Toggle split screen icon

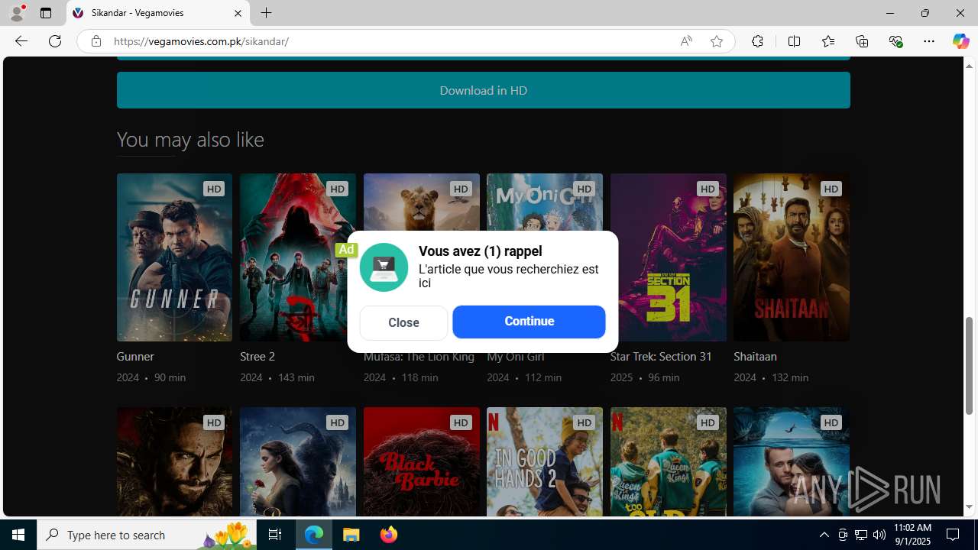794,41
